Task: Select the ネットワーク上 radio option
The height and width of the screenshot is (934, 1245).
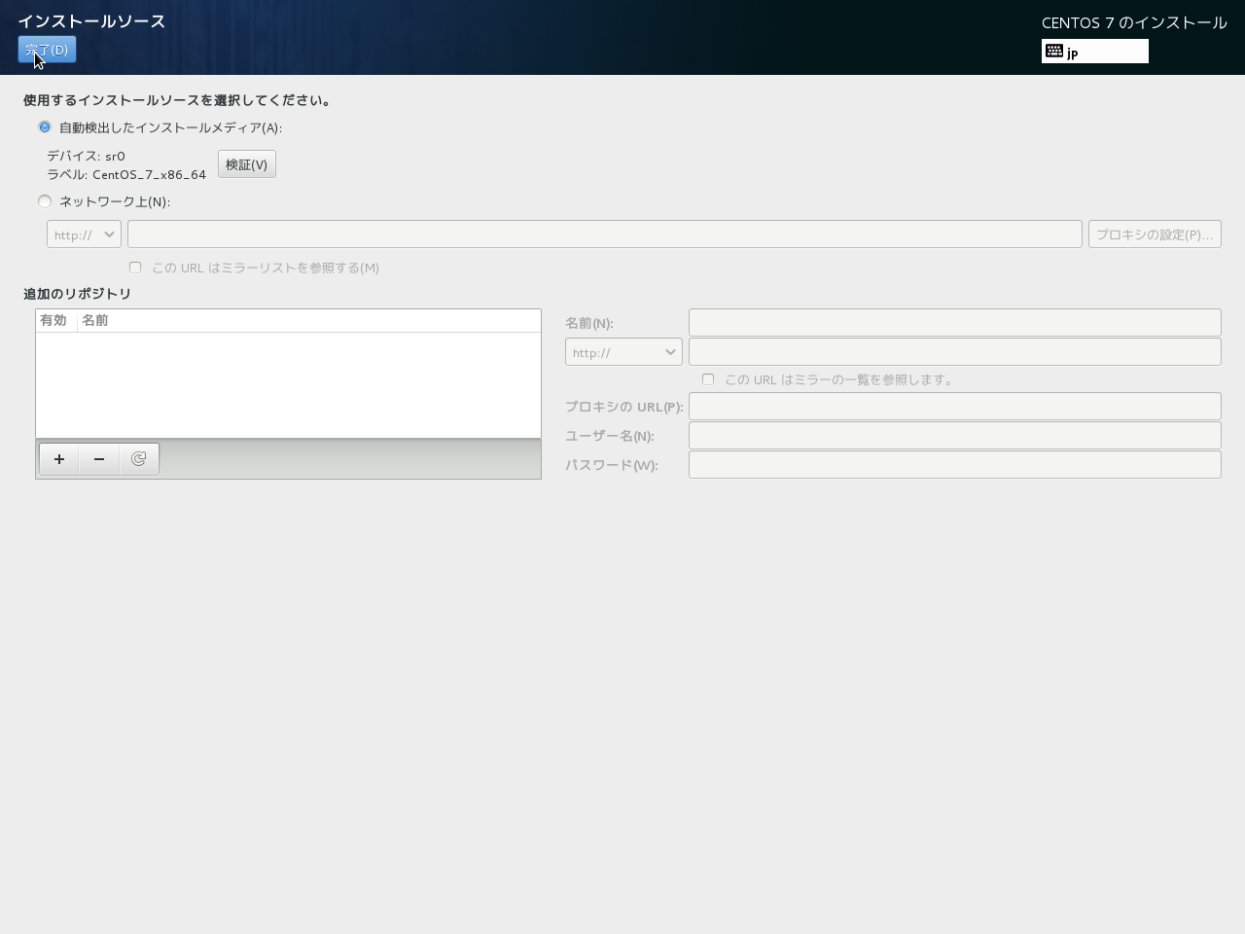Action: point(45,201)
